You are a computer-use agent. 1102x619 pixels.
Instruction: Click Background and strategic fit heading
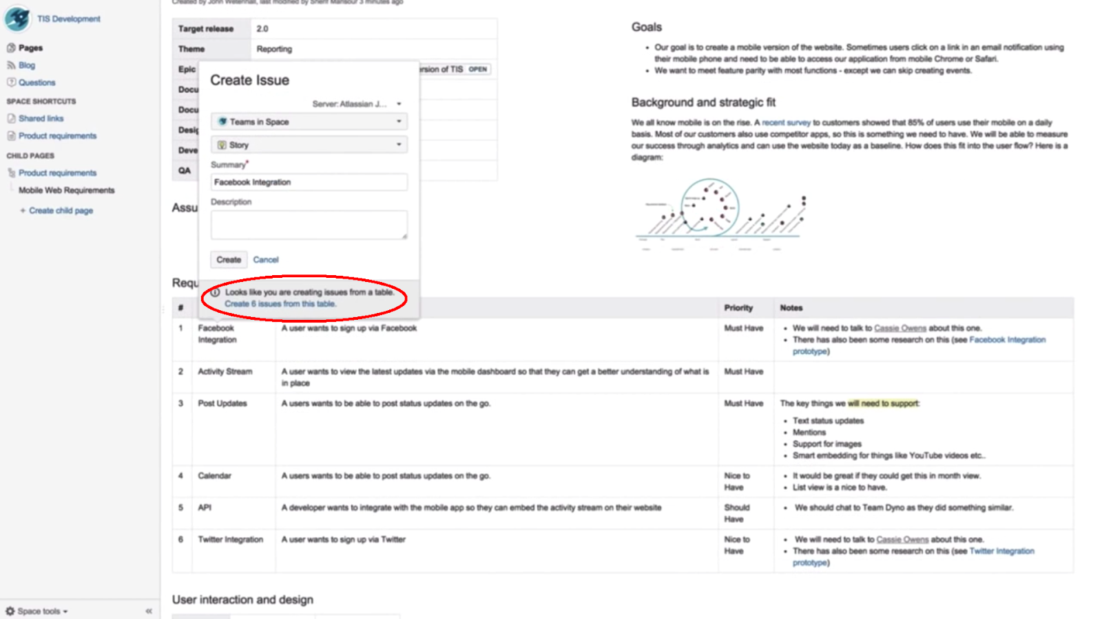pyautogui.click(x=703, y=102)
